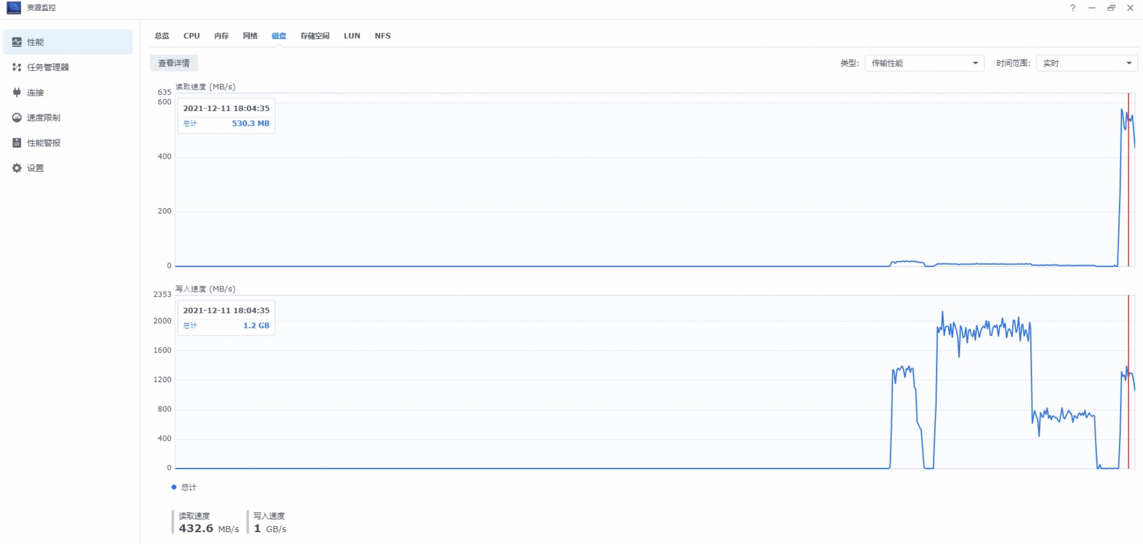Click the 设置 gear icon
Screen dimensions: 1143x544
click(17, 168)
